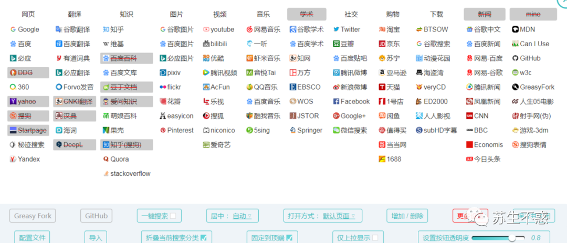Click the 亚马逊 Amazon icon
The height and width of the screenshot is (243, 567).
point(382,72)
